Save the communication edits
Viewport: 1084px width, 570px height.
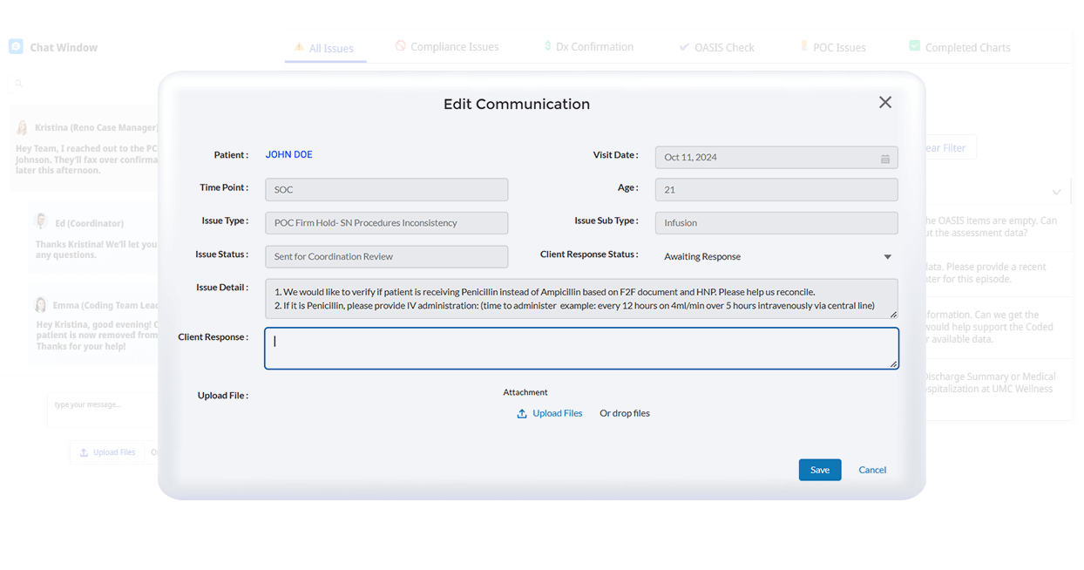point(819,470)
